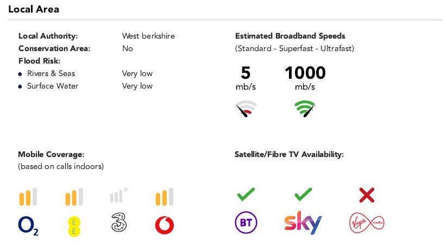The width and height of the screenshot is (447, 251).
Task: Click the Vodafone signal strength bars
Action: [x=165, y=197]
